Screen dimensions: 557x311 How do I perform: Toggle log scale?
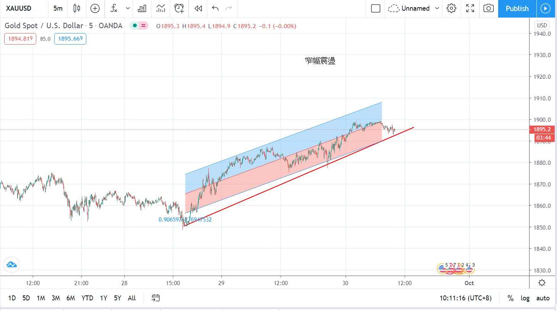pyautogui.click(x=525, y=298)
